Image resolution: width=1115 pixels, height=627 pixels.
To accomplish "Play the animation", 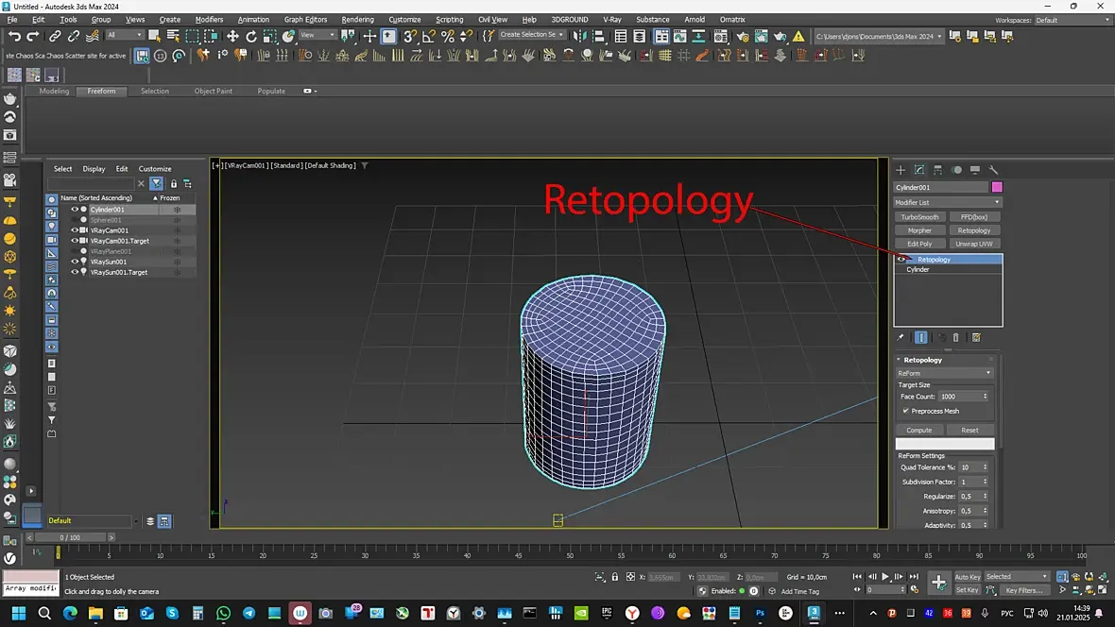I will point(884,576).
